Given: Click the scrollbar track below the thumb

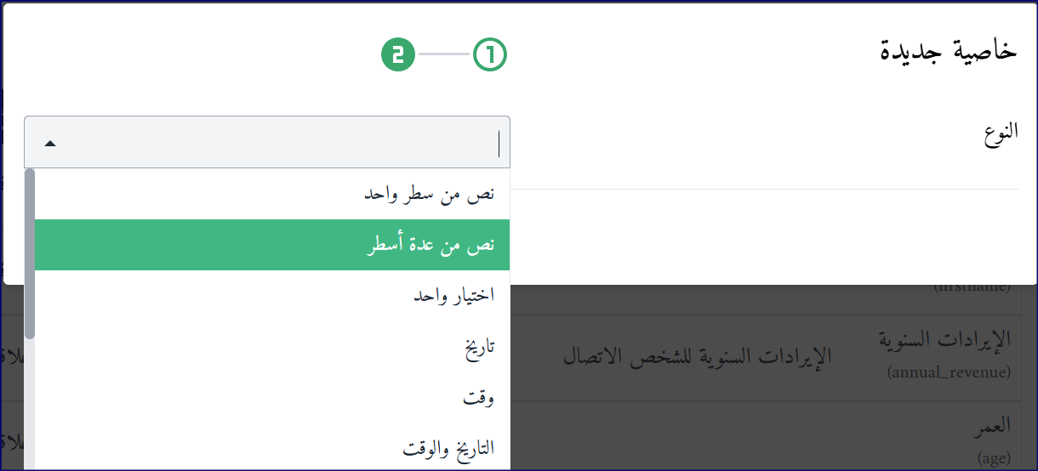Looking at the screenshot, I should click(x=30, y=405).
